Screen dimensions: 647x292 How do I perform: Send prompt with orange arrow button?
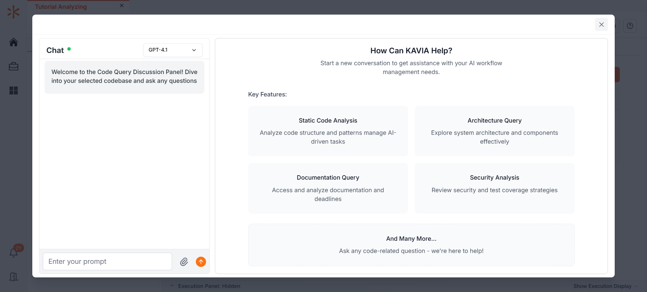tap(201, 262)
